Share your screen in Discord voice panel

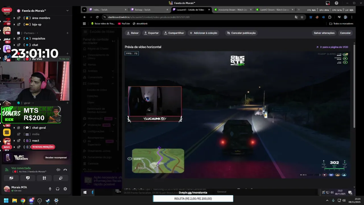[x=28, y=178]
